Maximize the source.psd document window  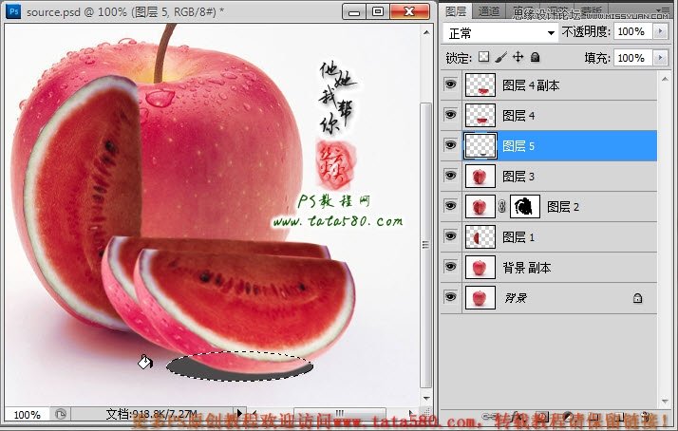378,11
